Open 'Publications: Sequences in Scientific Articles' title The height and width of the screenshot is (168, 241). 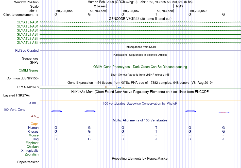point(140,55)
